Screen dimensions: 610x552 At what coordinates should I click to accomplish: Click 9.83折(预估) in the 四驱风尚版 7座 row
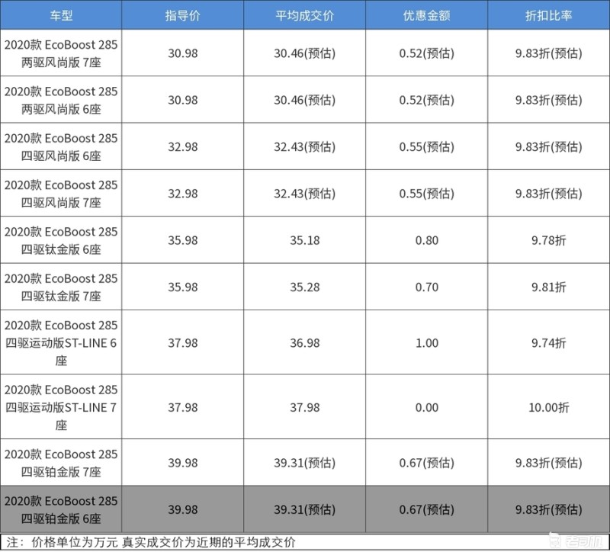click(x=549, y=194)
